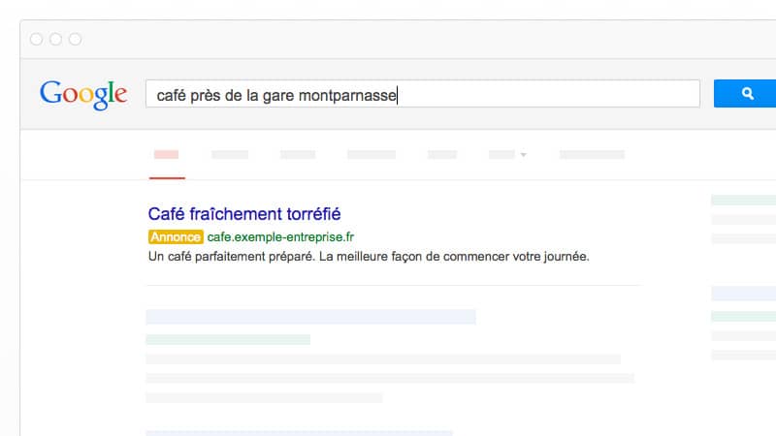
Task: Click the cafe.exemple-entreprise.fr green URL
Action: click(x=280, y=237)
